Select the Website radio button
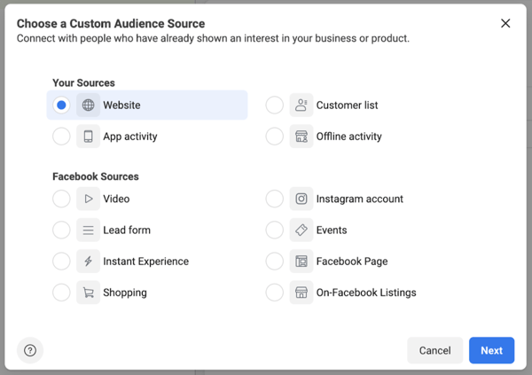 (61, 105)
